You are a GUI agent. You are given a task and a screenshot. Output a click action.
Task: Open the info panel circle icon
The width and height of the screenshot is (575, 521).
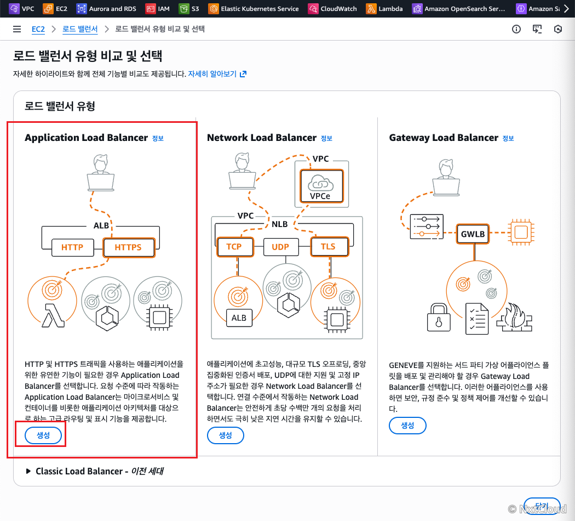516,29
